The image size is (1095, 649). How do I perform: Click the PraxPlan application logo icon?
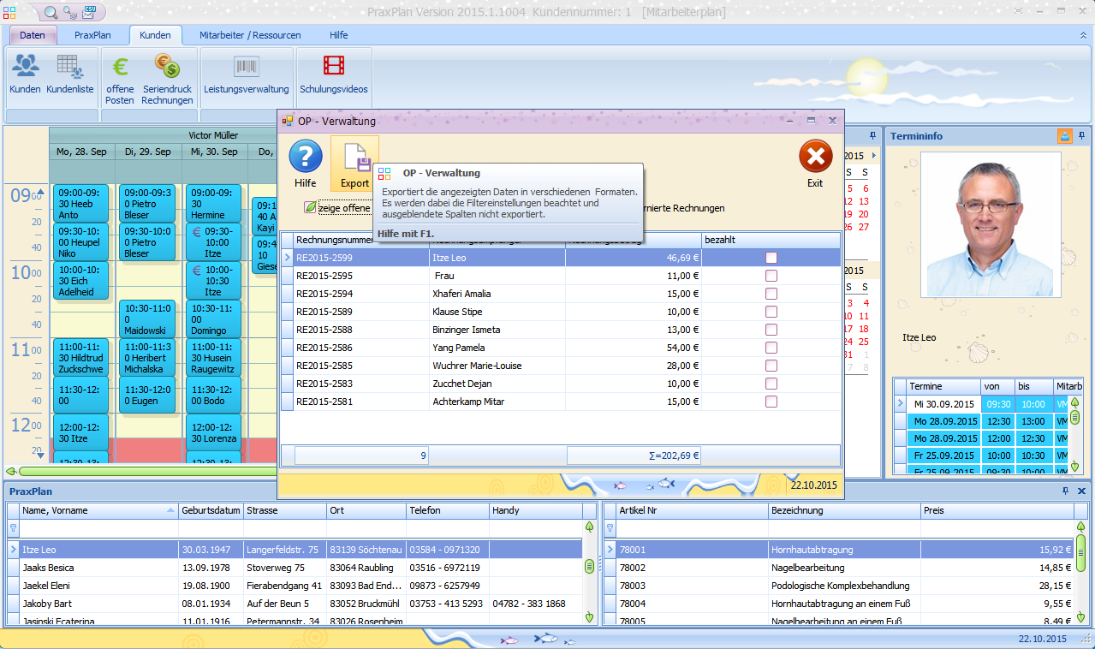click(9, 11)
